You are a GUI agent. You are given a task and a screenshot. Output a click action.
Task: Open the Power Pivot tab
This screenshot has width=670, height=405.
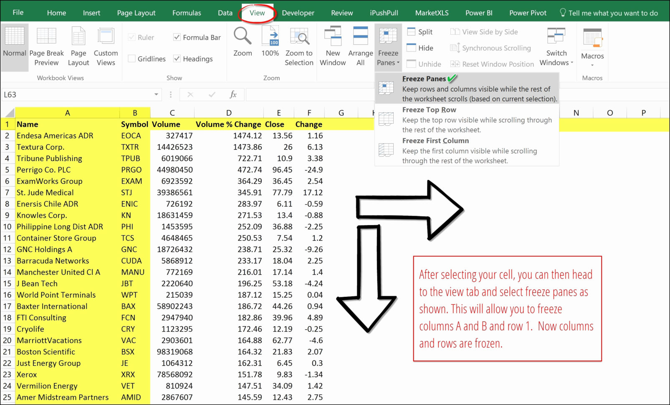[527, 13]
